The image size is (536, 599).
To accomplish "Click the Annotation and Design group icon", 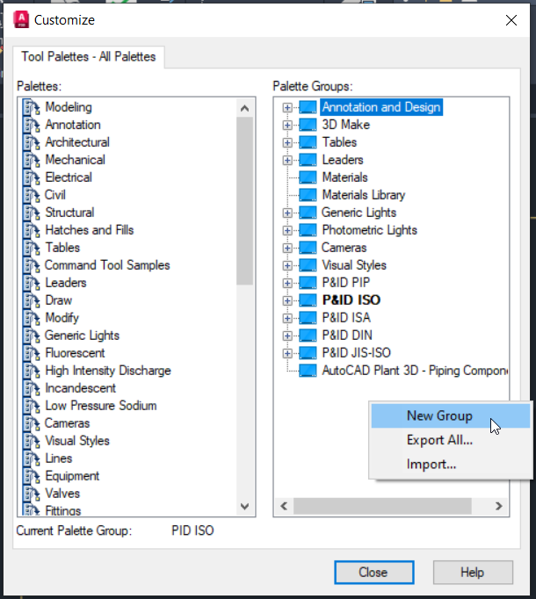I will [308, 107].
